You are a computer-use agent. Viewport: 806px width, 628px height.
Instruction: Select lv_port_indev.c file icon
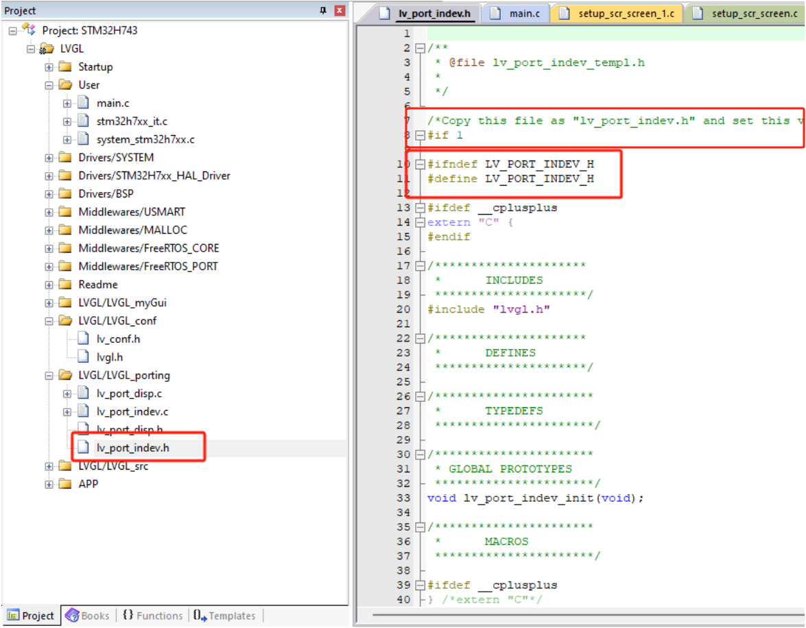coord(83,411)
